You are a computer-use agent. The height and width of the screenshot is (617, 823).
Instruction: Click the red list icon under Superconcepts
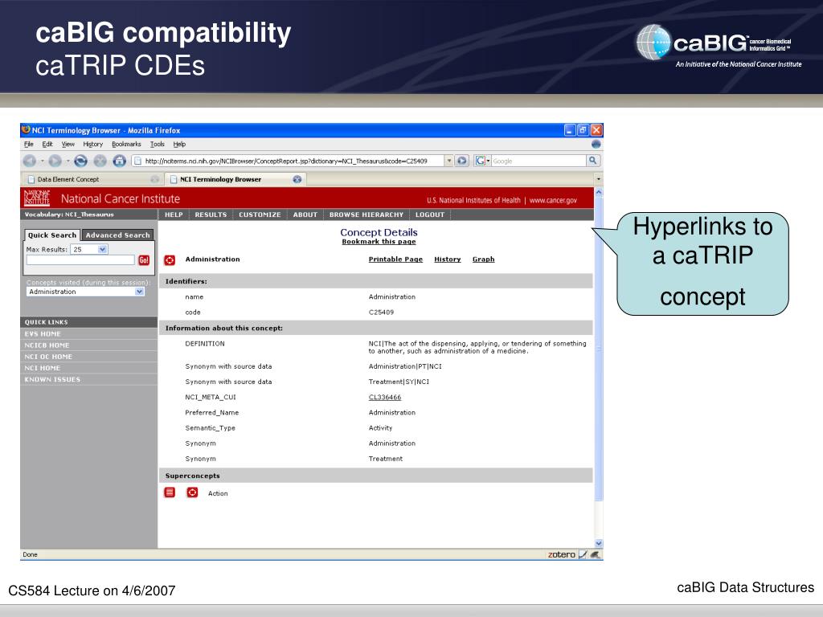coord(170,492)
